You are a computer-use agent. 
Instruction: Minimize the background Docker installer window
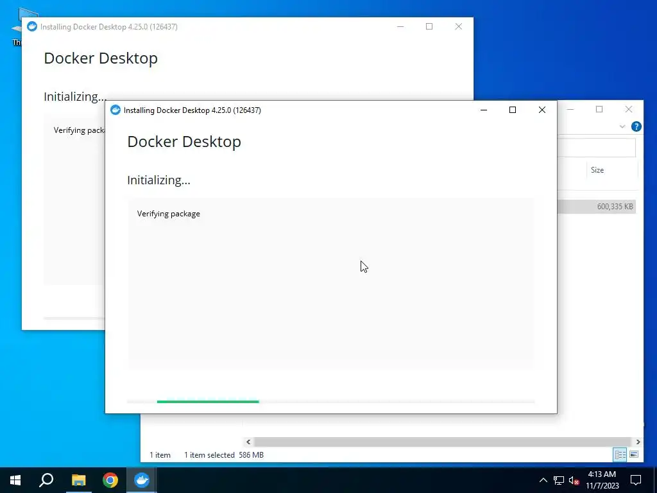point(400,26)
